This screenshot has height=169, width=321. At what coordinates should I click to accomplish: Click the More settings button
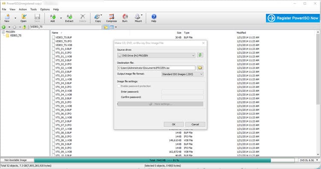pos(160,104)
